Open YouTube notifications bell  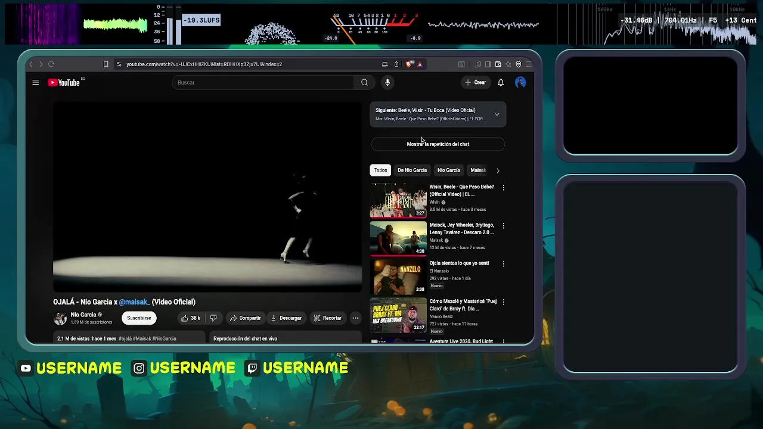501,82
